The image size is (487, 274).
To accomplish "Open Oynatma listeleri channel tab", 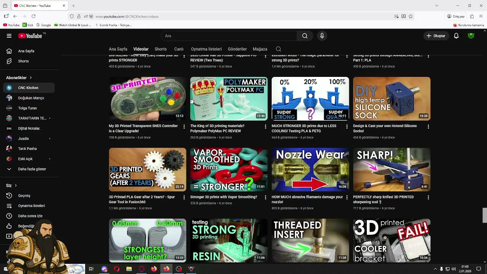I will tap(206, 49).
